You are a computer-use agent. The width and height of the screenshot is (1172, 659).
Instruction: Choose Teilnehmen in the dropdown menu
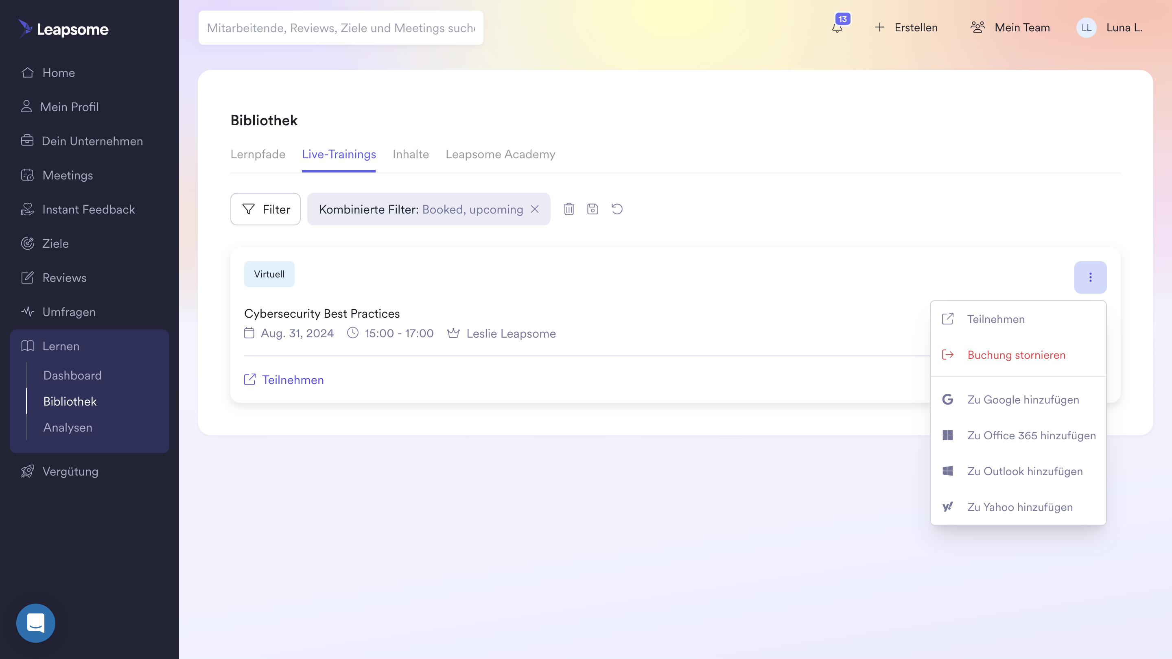1018,319
